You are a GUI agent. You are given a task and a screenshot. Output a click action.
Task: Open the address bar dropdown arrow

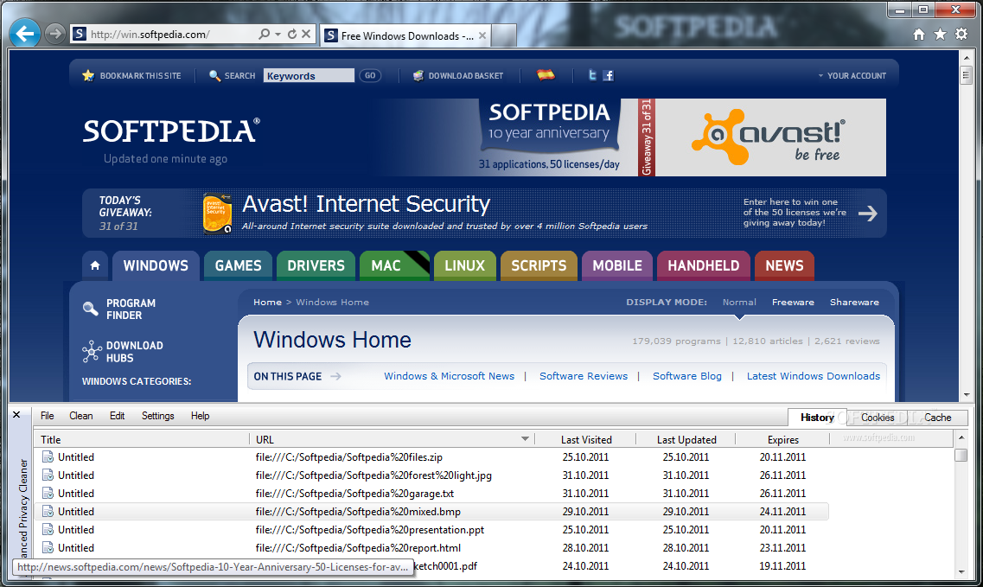click(278, 34)
